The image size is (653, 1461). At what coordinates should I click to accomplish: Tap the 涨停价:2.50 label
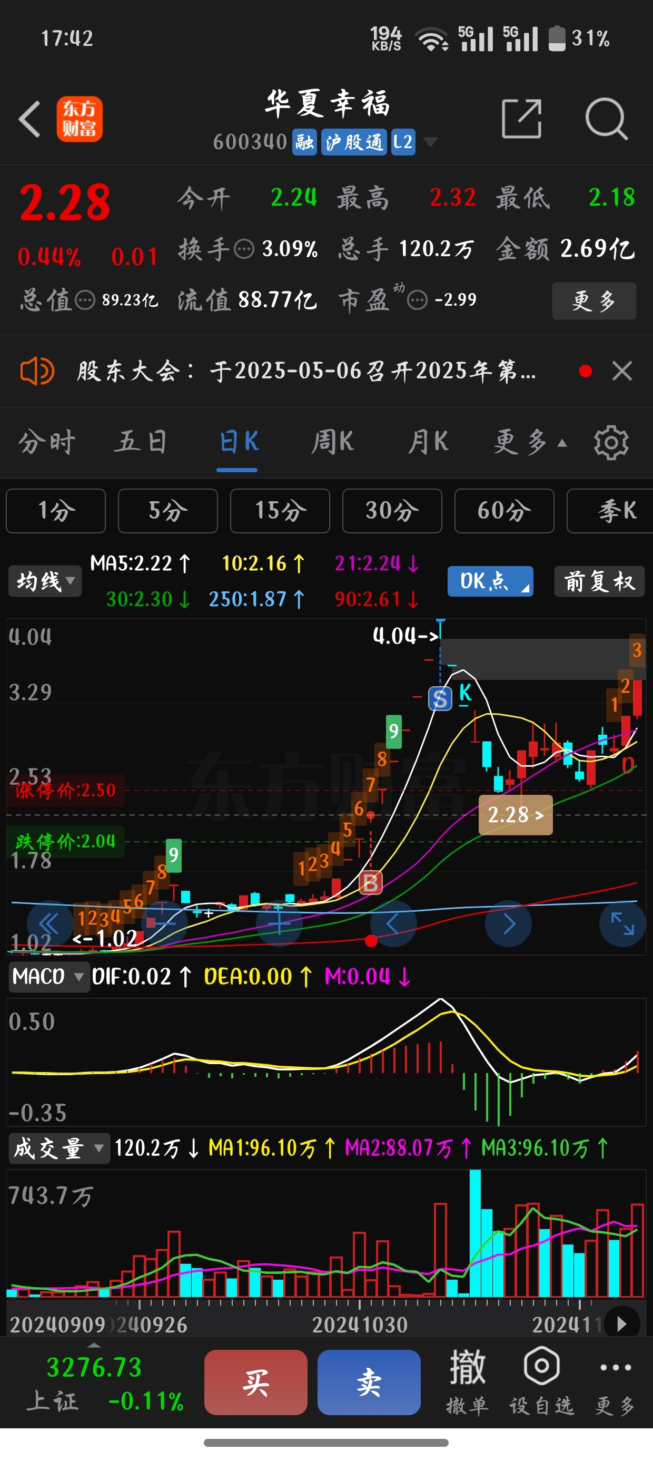66,790
